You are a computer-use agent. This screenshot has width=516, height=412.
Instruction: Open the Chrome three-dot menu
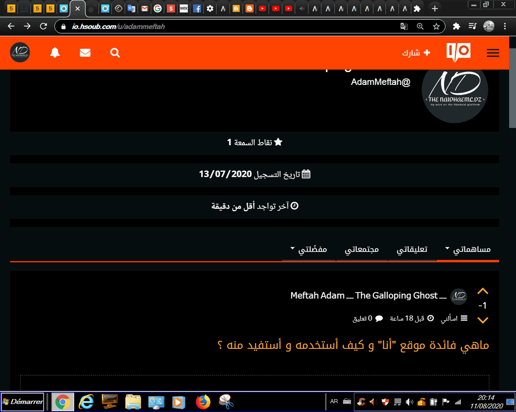pos(505,26)
